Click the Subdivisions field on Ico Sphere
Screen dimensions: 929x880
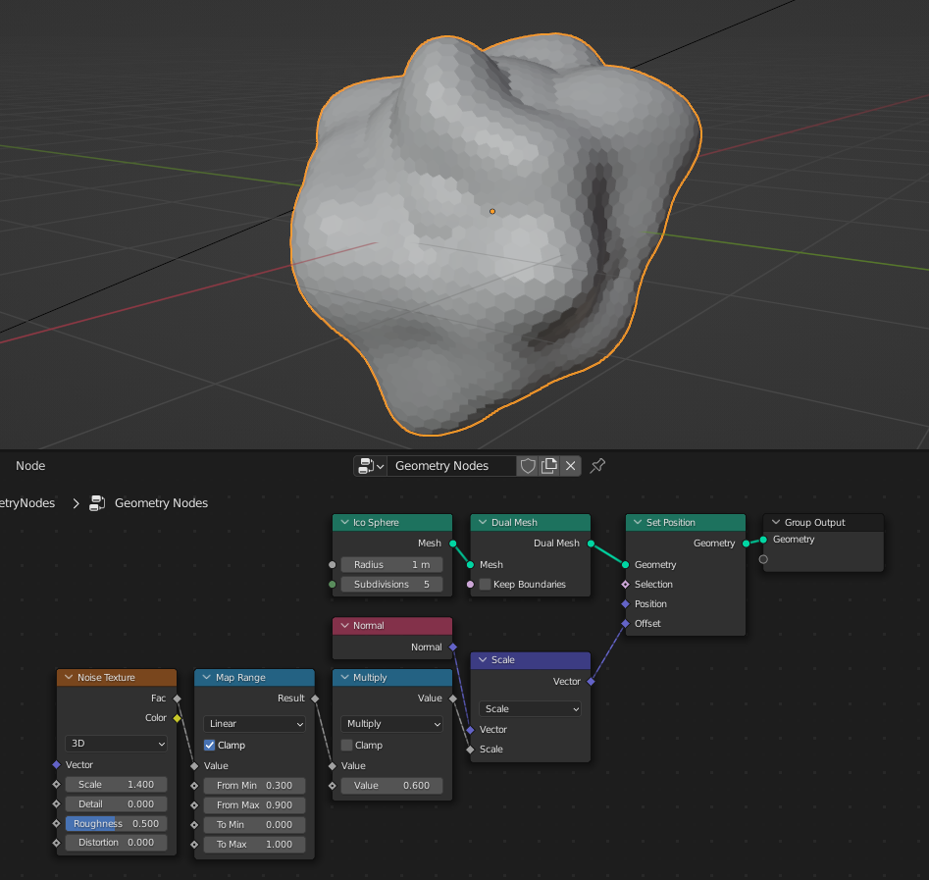(390, 584)
